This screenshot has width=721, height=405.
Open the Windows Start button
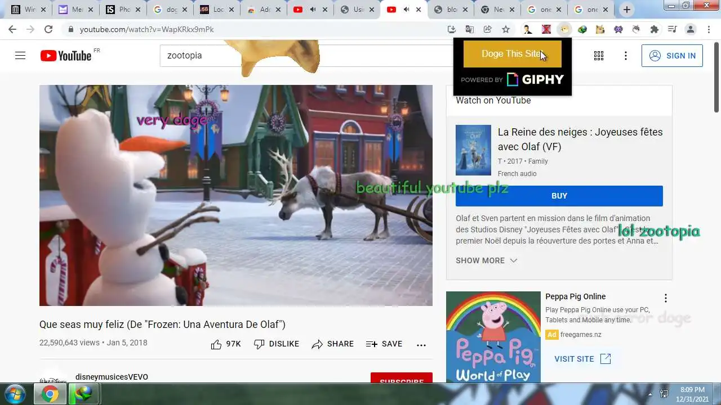coord(14,394)
